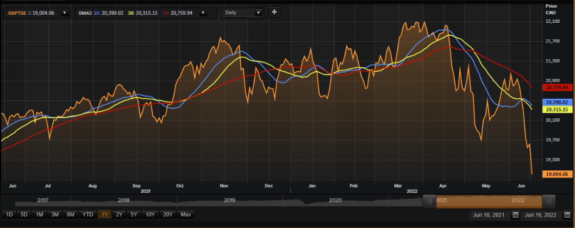Click the 20,100 price axis label

tap(553, 120)
